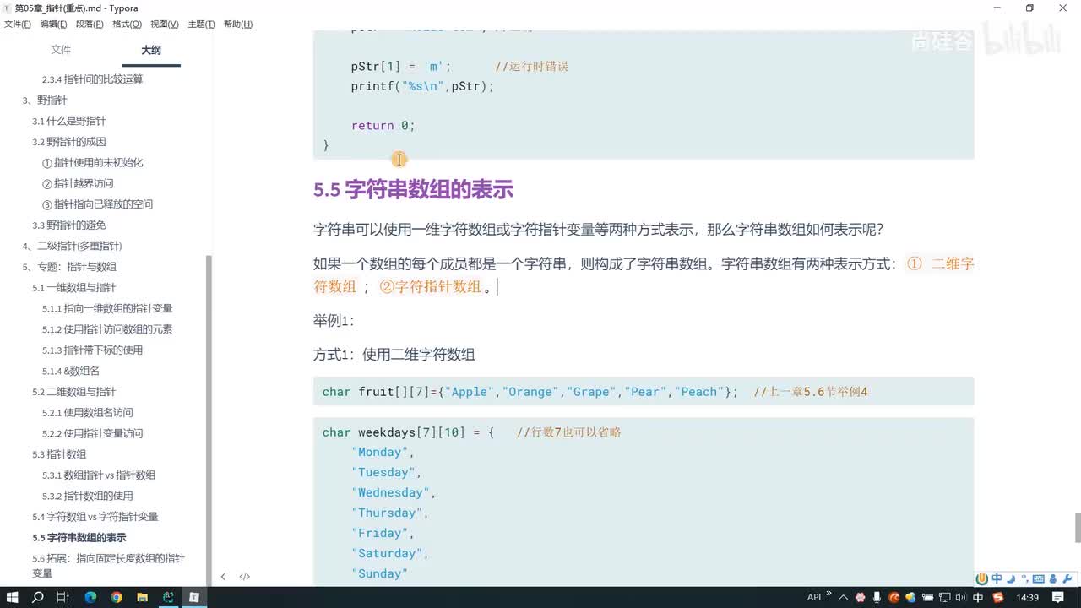The width and height of the screenshot is (1081, 608).
Task: Toggle IME toolbar punctuation icon
Action: click(1024, 578)
